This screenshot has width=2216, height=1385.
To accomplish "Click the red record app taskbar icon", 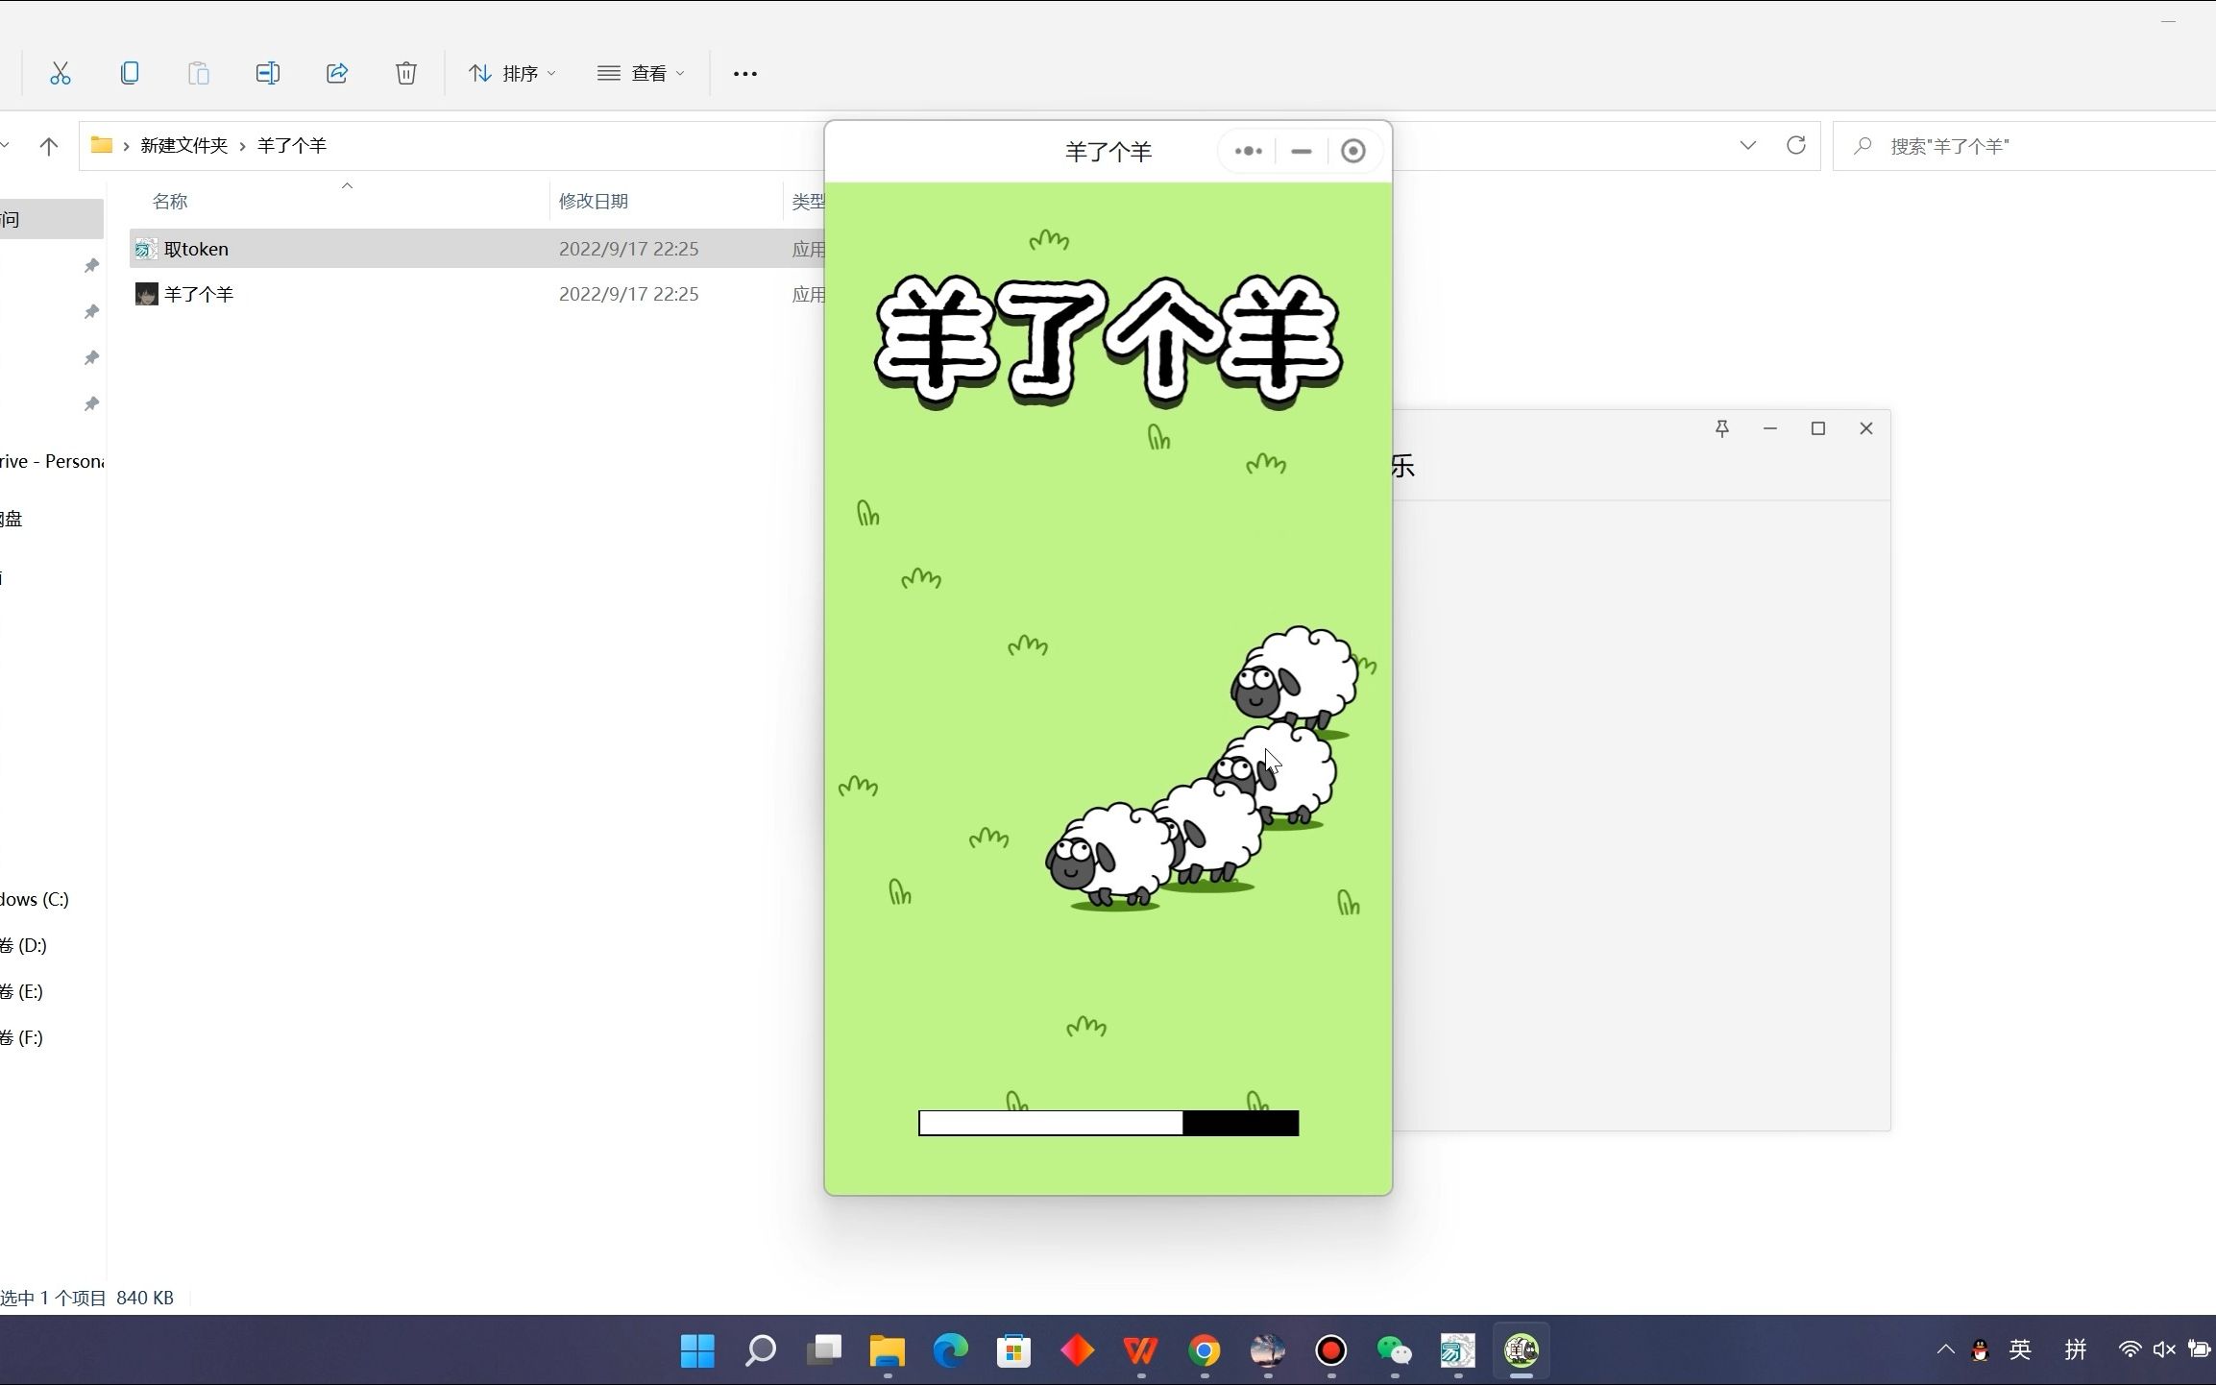I will (x=1331, y=1350).
